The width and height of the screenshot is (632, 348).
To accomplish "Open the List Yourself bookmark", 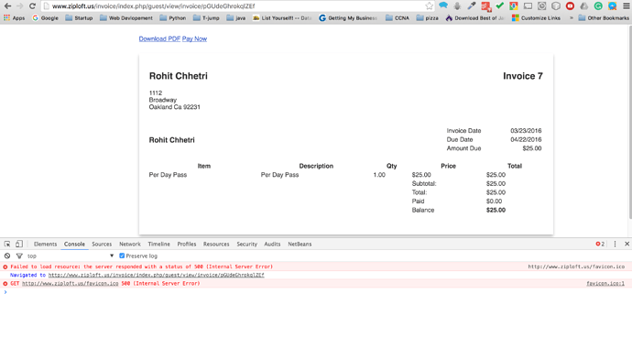I will point(282,18).
